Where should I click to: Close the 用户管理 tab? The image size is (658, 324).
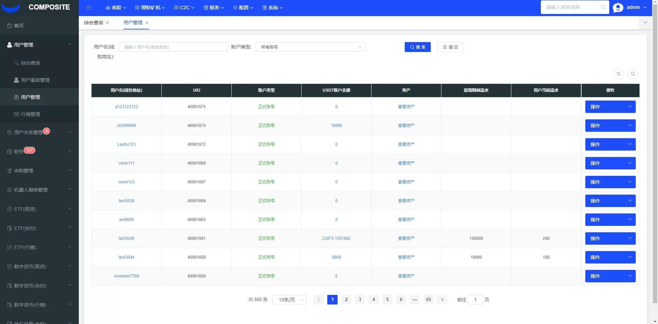coord(147,23)
